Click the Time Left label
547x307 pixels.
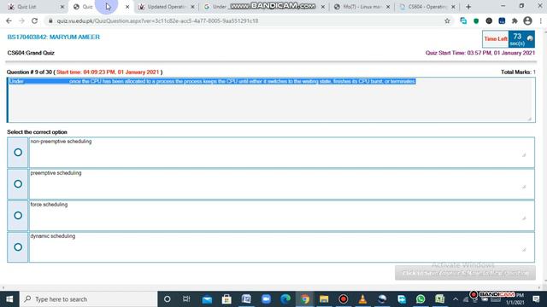point(496,39)
